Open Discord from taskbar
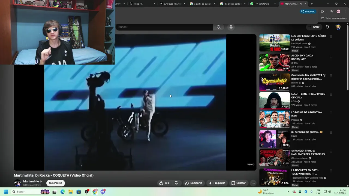The width and height of the screenshot is (349, 196). 103,192
